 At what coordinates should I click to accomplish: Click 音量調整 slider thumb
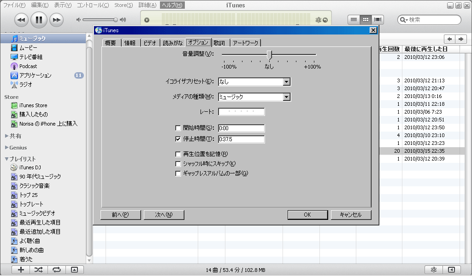pyautogui.click(x=269, y=55)
